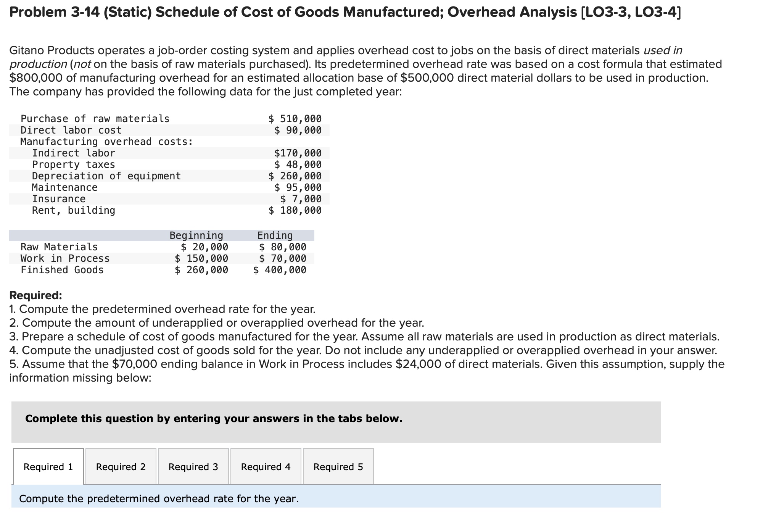Select the $ 7,000 insurance amount
This screenshot has width=763, height=519.
coord(301,199)
